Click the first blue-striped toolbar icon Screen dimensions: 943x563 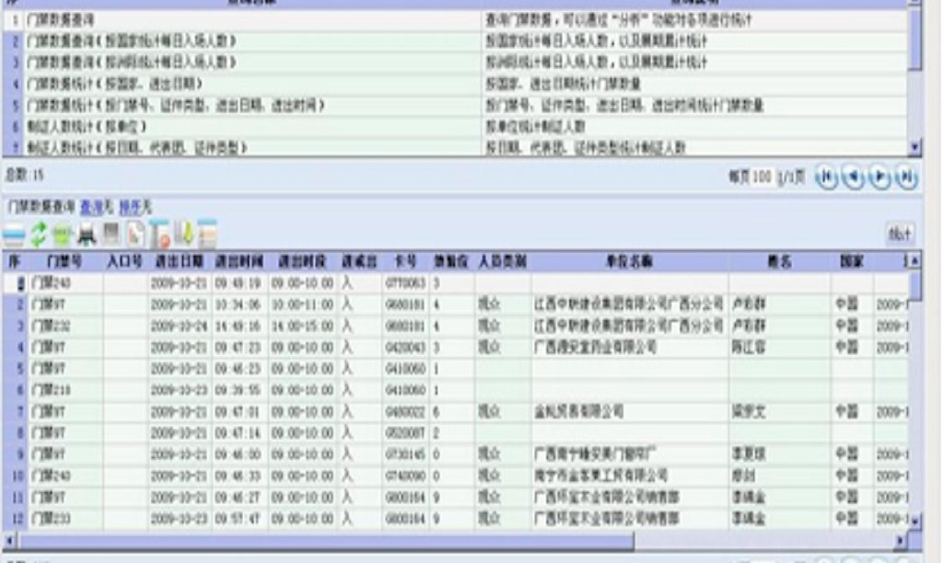coord(13,235)
